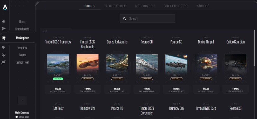Open the Collectibles tab
Screen dimensions: 257x119
[176, 6]
